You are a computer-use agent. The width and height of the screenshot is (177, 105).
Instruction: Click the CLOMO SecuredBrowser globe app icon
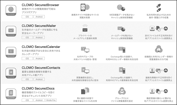point(11,10)
